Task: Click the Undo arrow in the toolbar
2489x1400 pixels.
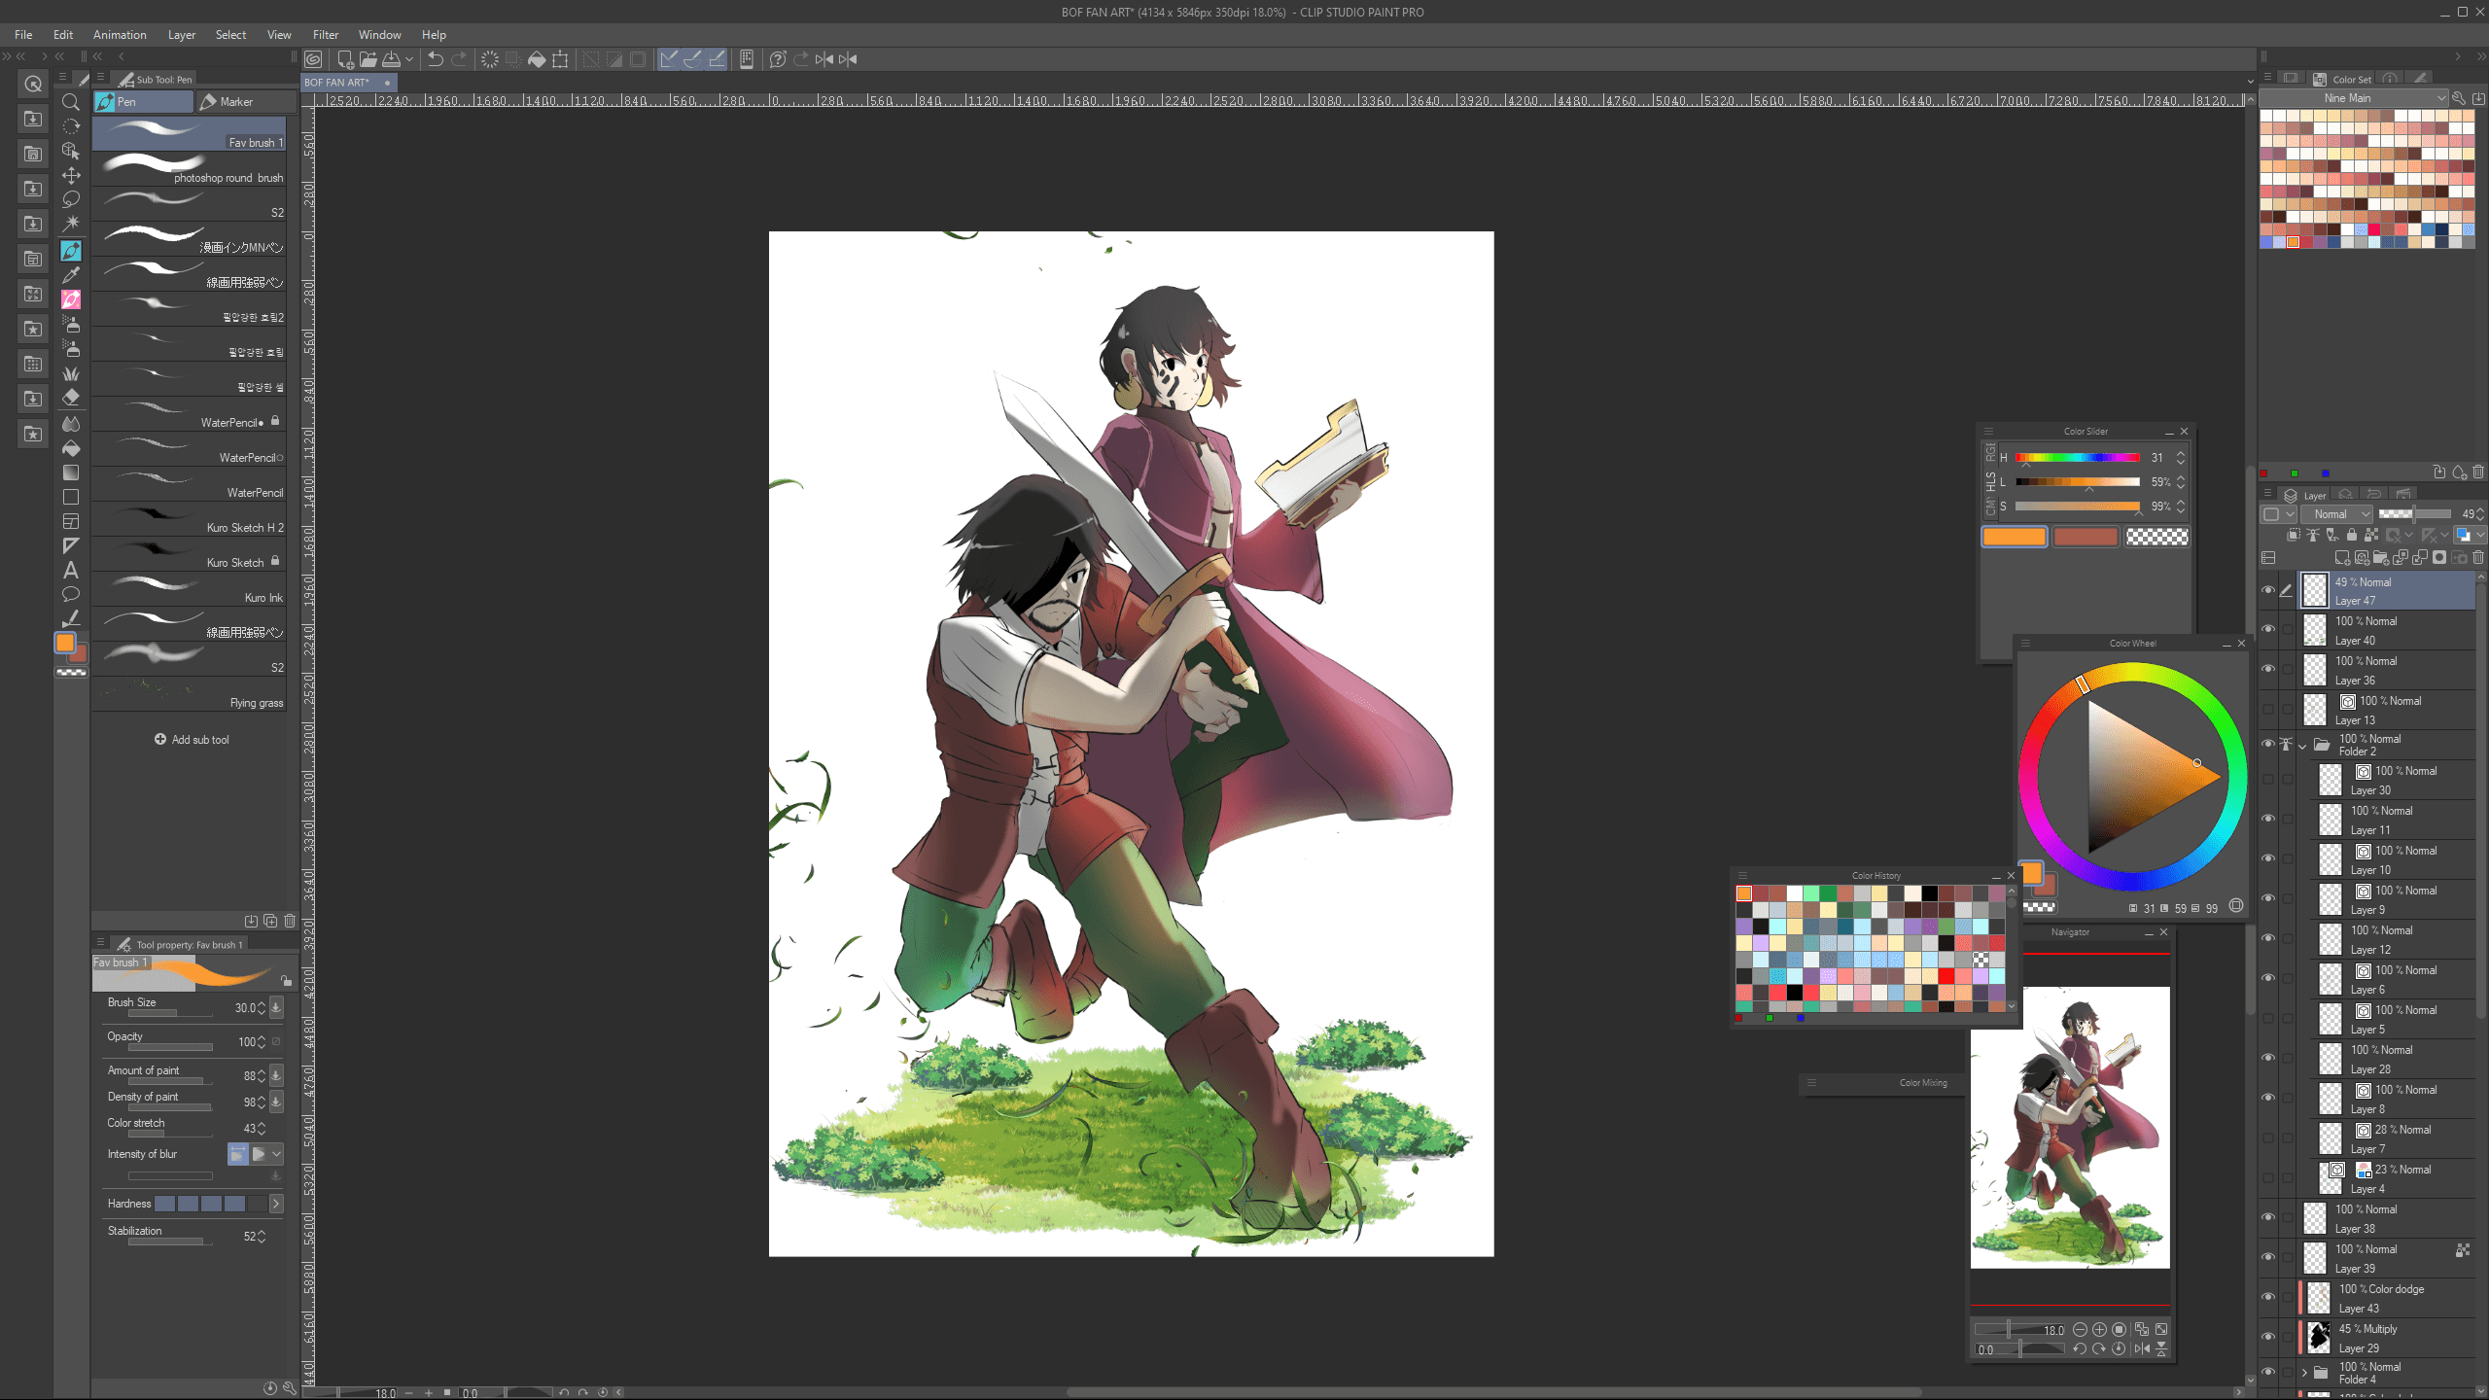Action: (436, 59)
